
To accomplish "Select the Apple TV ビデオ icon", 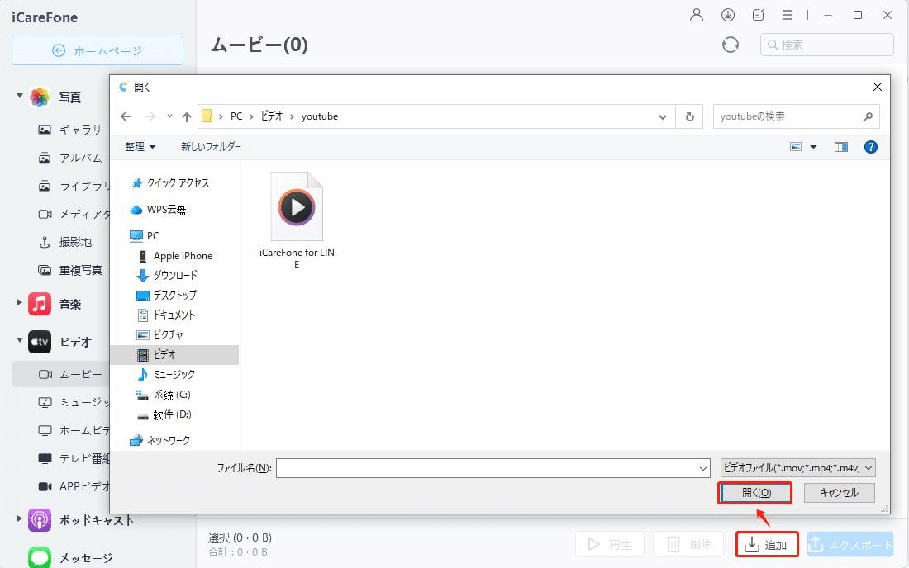I will (40, 342).
